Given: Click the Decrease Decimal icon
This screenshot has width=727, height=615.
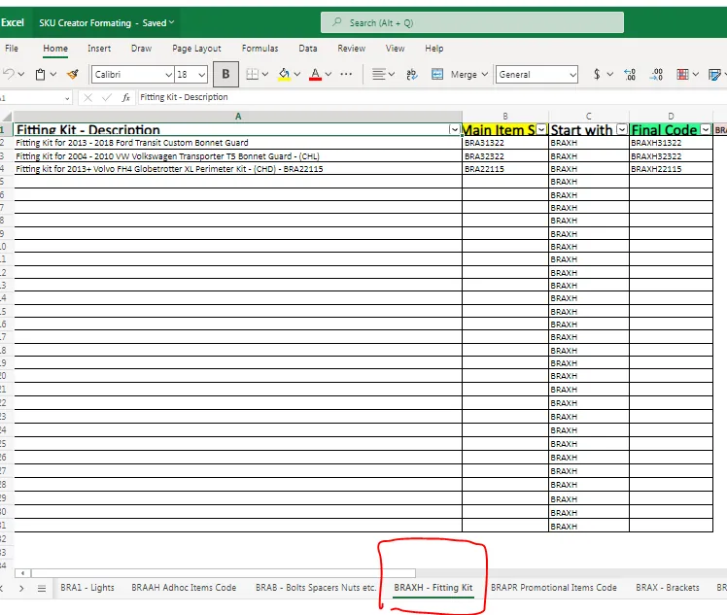Looking at the screenshot, I should coord(656,74).
